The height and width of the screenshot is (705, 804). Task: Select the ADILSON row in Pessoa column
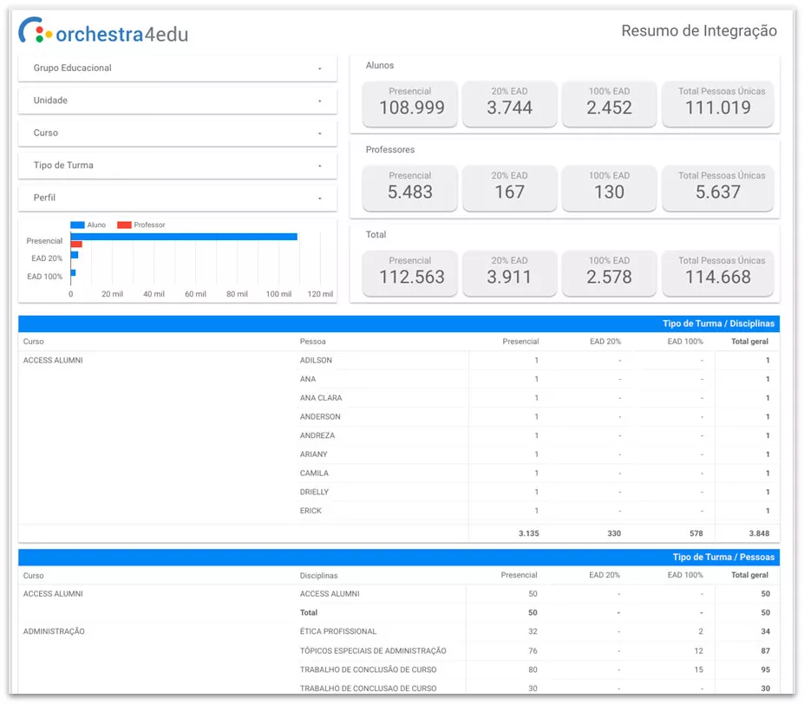[316, 361]
